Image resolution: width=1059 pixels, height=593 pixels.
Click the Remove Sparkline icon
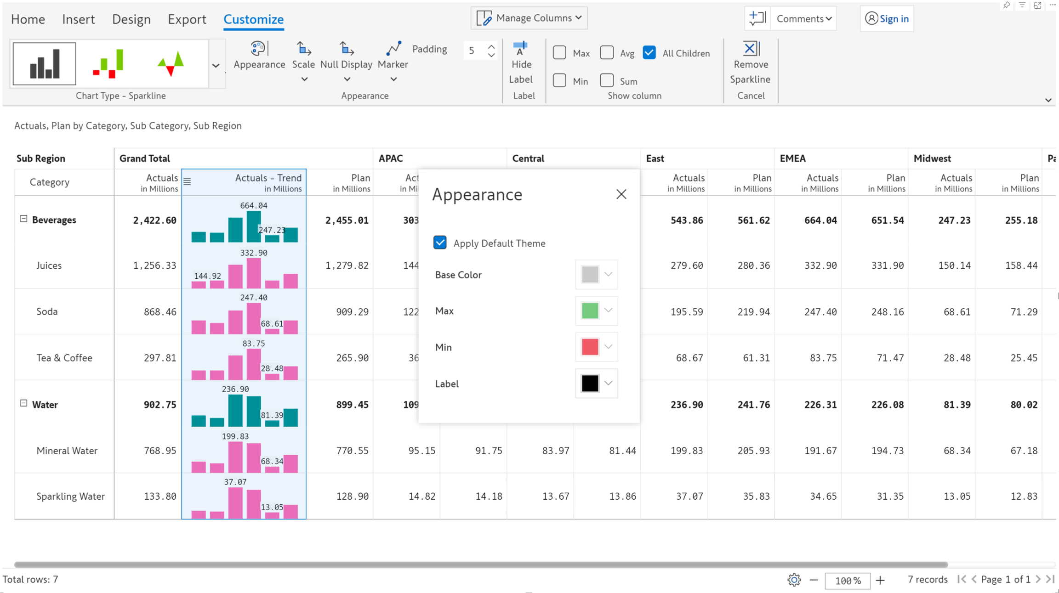click(750, 49)
